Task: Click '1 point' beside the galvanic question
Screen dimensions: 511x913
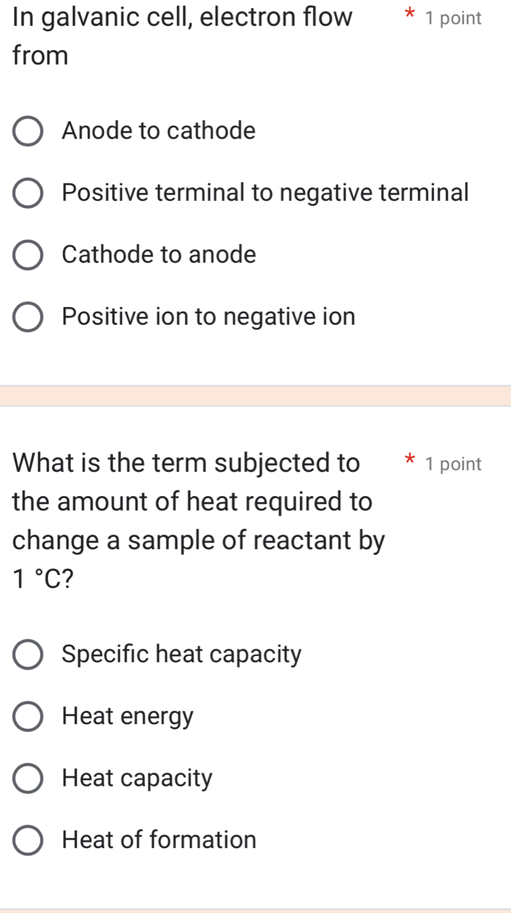Action: click(x=454, y=19)
